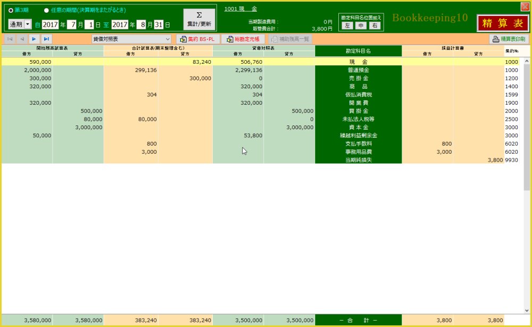The width and height of the screenshot is (532, 327).
Task: Center account names with 中
Action: [x=361, y=25]
